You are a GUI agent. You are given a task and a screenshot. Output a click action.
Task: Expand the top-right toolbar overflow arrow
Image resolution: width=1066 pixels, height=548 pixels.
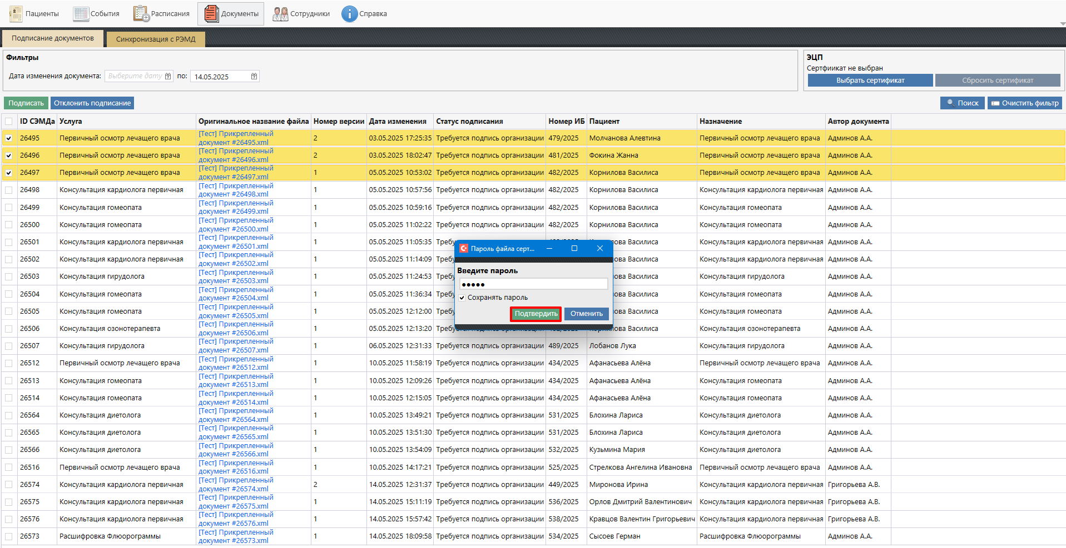[1062, 24]
